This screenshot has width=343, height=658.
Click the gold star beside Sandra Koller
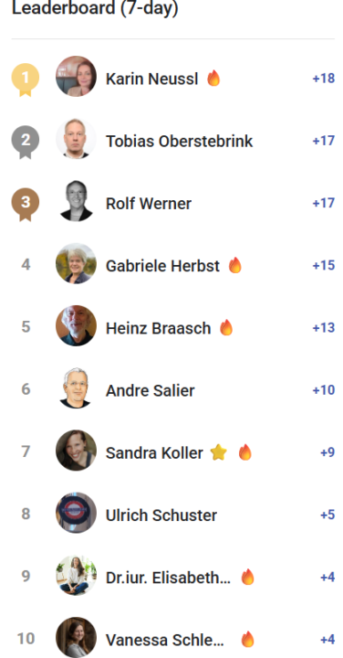(x=218, y=452)
